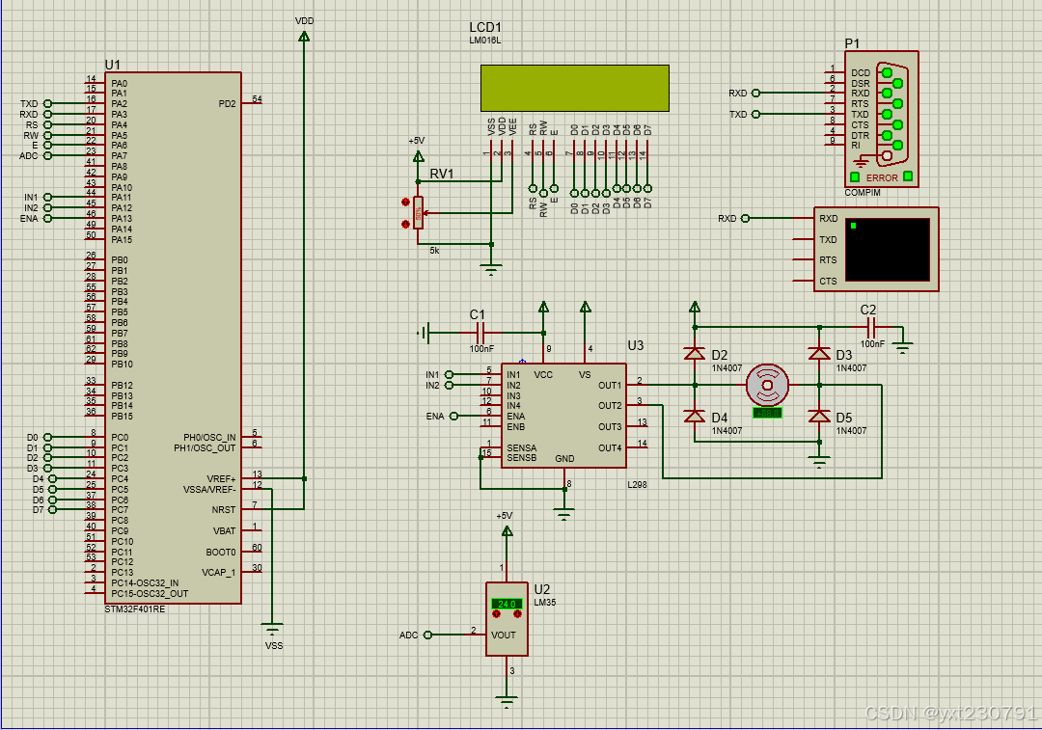Select the ENA terminal at U1 PA13
This screenshot has width=1042, height=730.
click(x=48, y=219)
